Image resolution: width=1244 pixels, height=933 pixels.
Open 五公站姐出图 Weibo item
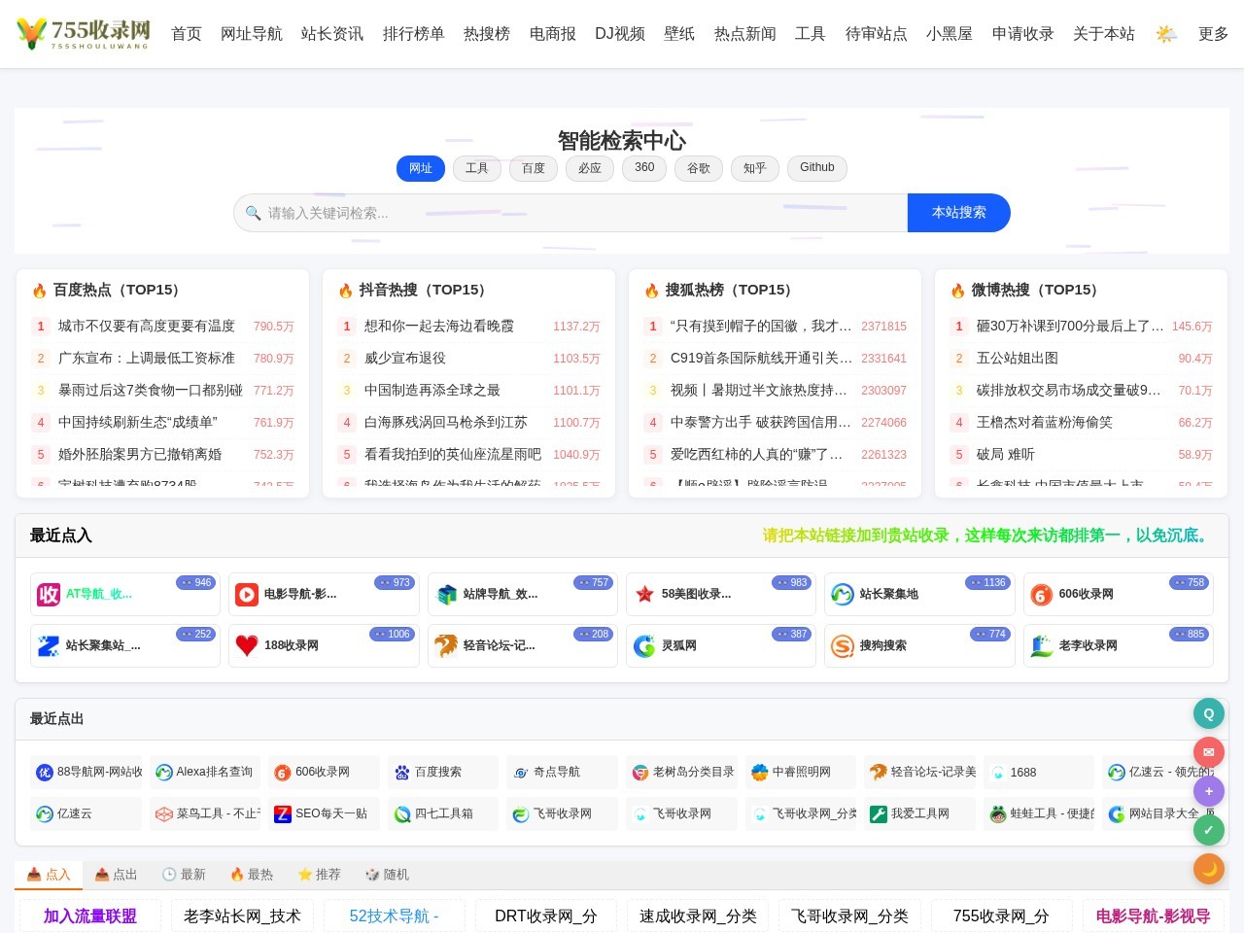pyautogui.click(x=1018, y=359)
